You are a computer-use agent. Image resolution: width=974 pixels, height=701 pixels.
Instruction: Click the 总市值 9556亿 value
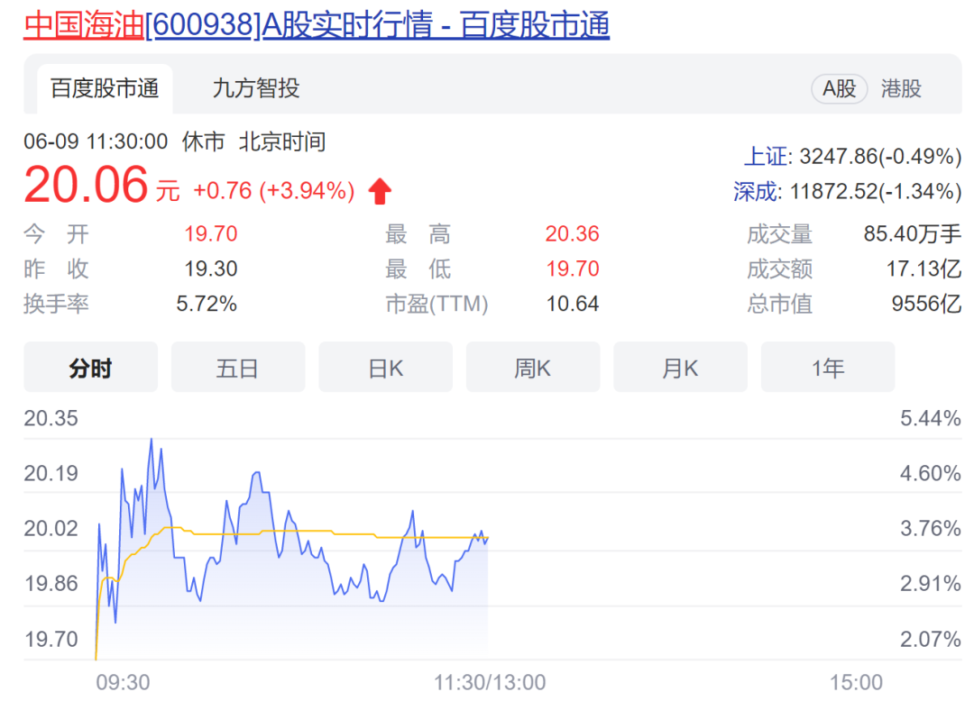click(926, 305)
